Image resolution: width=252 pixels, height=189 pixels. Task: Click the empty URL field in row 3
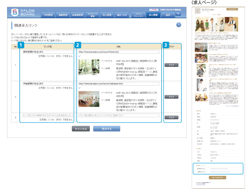pyautogui.click(x=119, y=115)
